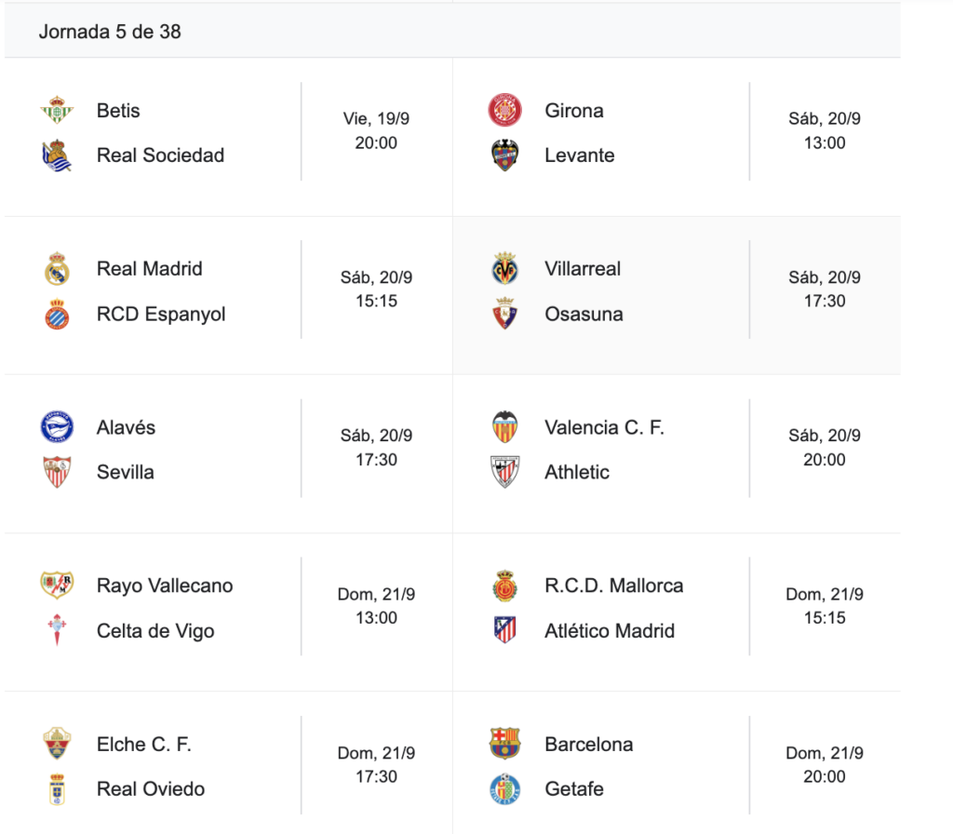Click the Girona club crest

505,111
